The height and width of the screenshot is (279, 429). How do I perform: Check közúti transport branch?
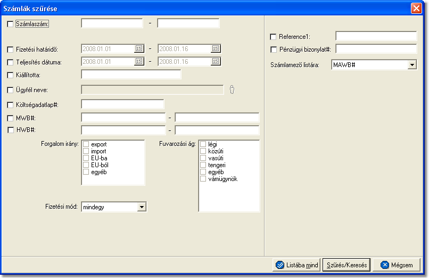203,151
